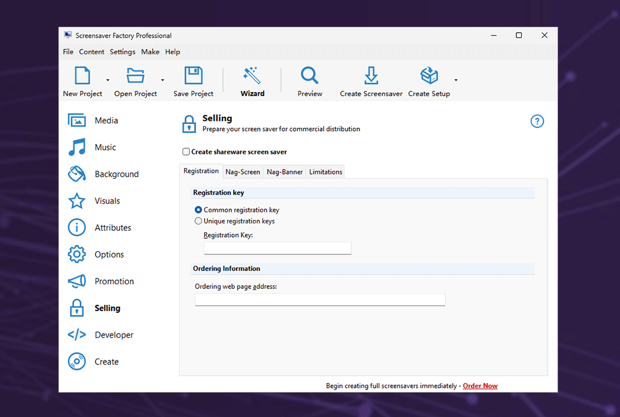
Task: Focus the Registration Key input field
Action: (x=278, y=248)
